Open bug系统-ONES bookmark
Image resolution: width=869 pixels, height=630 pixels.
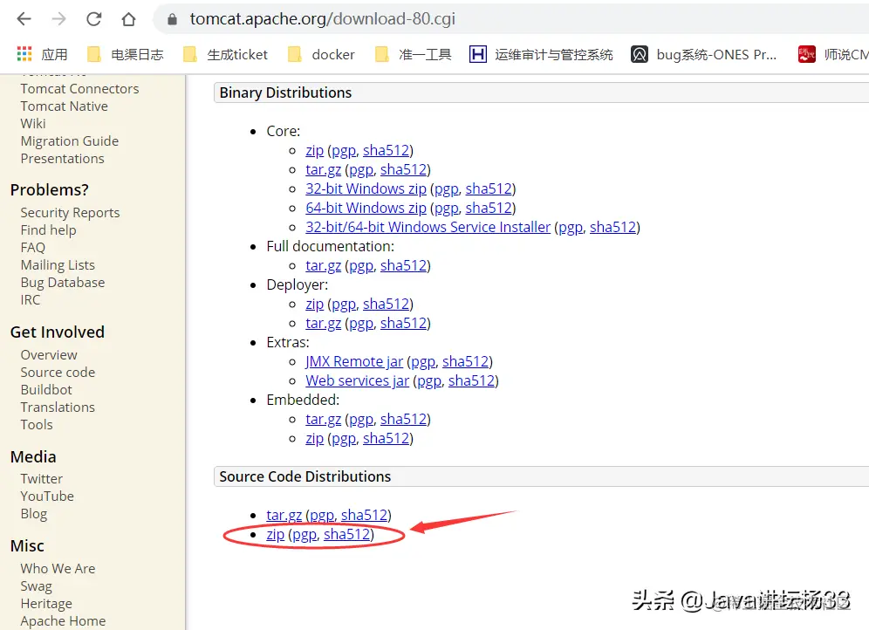pos(704,54)
